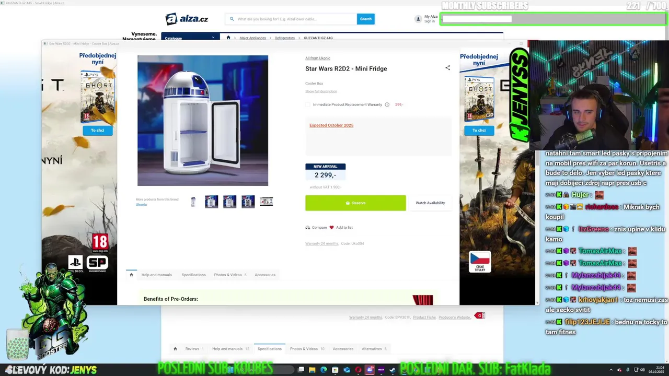Click the left banner To chci button
Screen dimensions: 669x376
97,131
